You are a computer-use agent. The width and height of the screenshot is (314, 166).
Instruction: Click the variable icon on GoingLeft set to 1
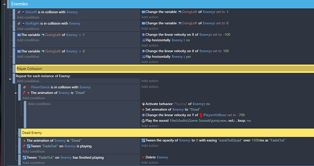pos(143,12)
